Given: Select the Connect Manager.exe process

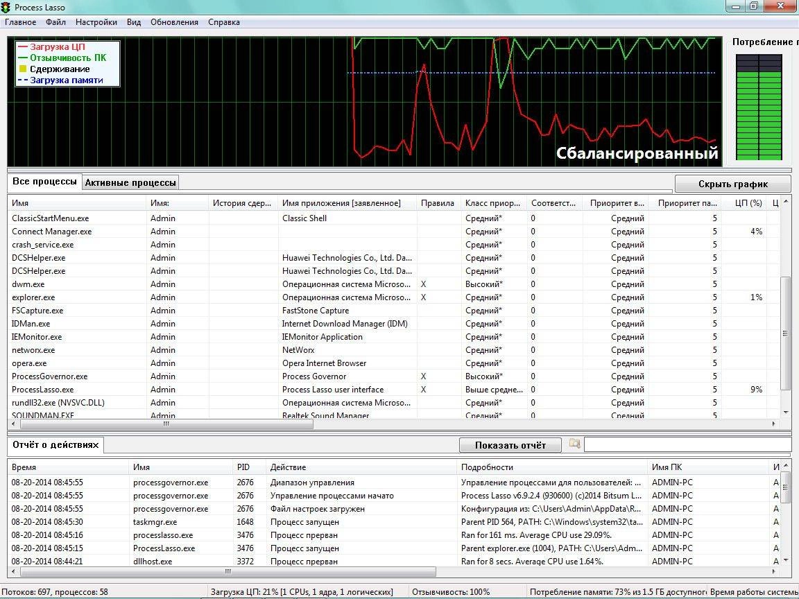Looking at the screenshot, I should click(x=393, y=232).
